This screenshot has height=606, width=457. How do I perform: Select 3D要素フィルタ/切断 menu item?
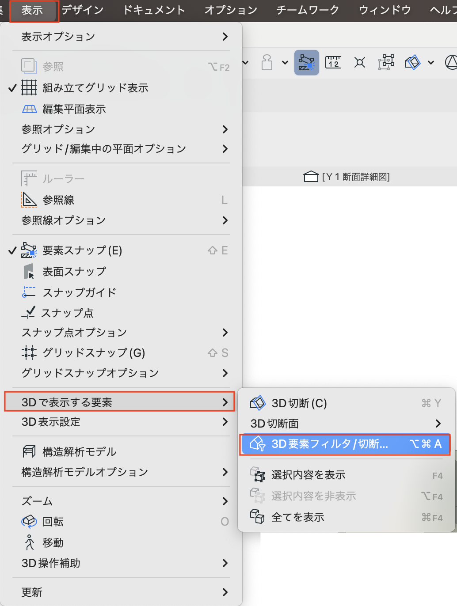point(345,444)
